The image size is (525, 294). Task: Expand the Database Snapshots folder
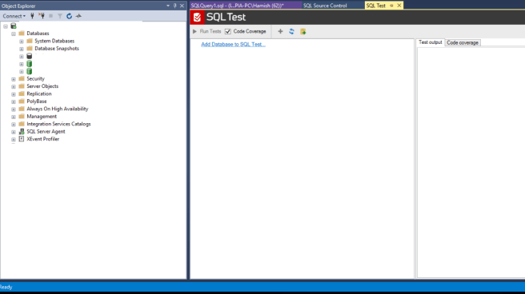[22, 49]
